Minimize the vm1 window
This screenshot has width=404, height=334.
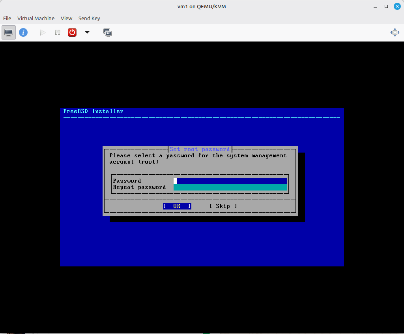[x=375, y=6]
